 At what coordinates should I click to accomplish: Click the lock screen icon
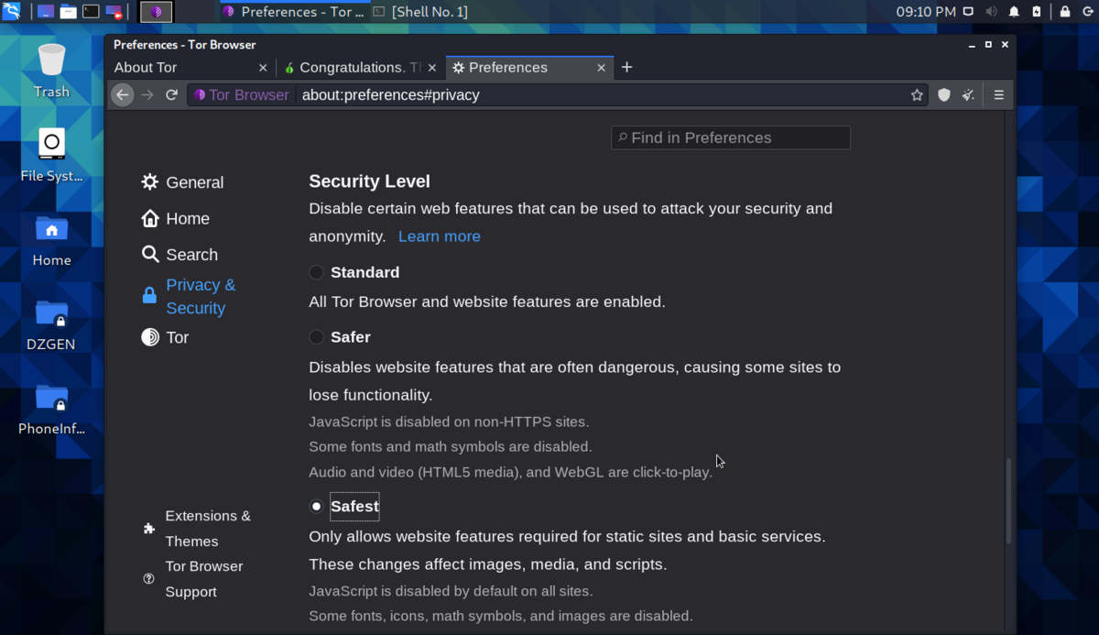(1065, 12)
